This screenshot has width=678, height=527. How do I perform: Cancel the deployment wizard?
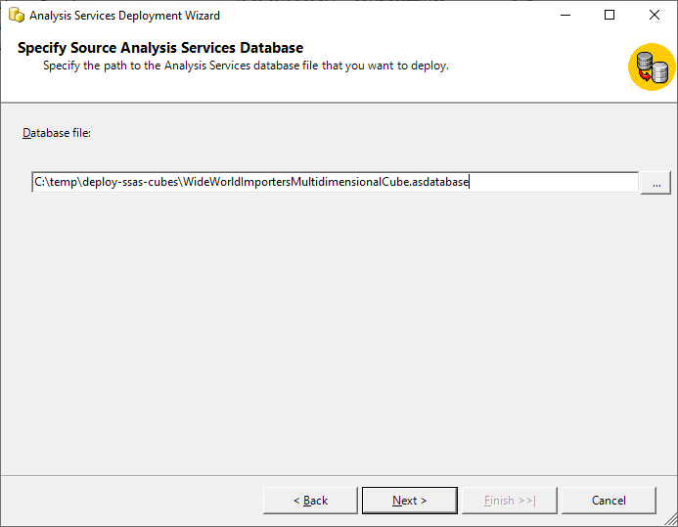609,501
